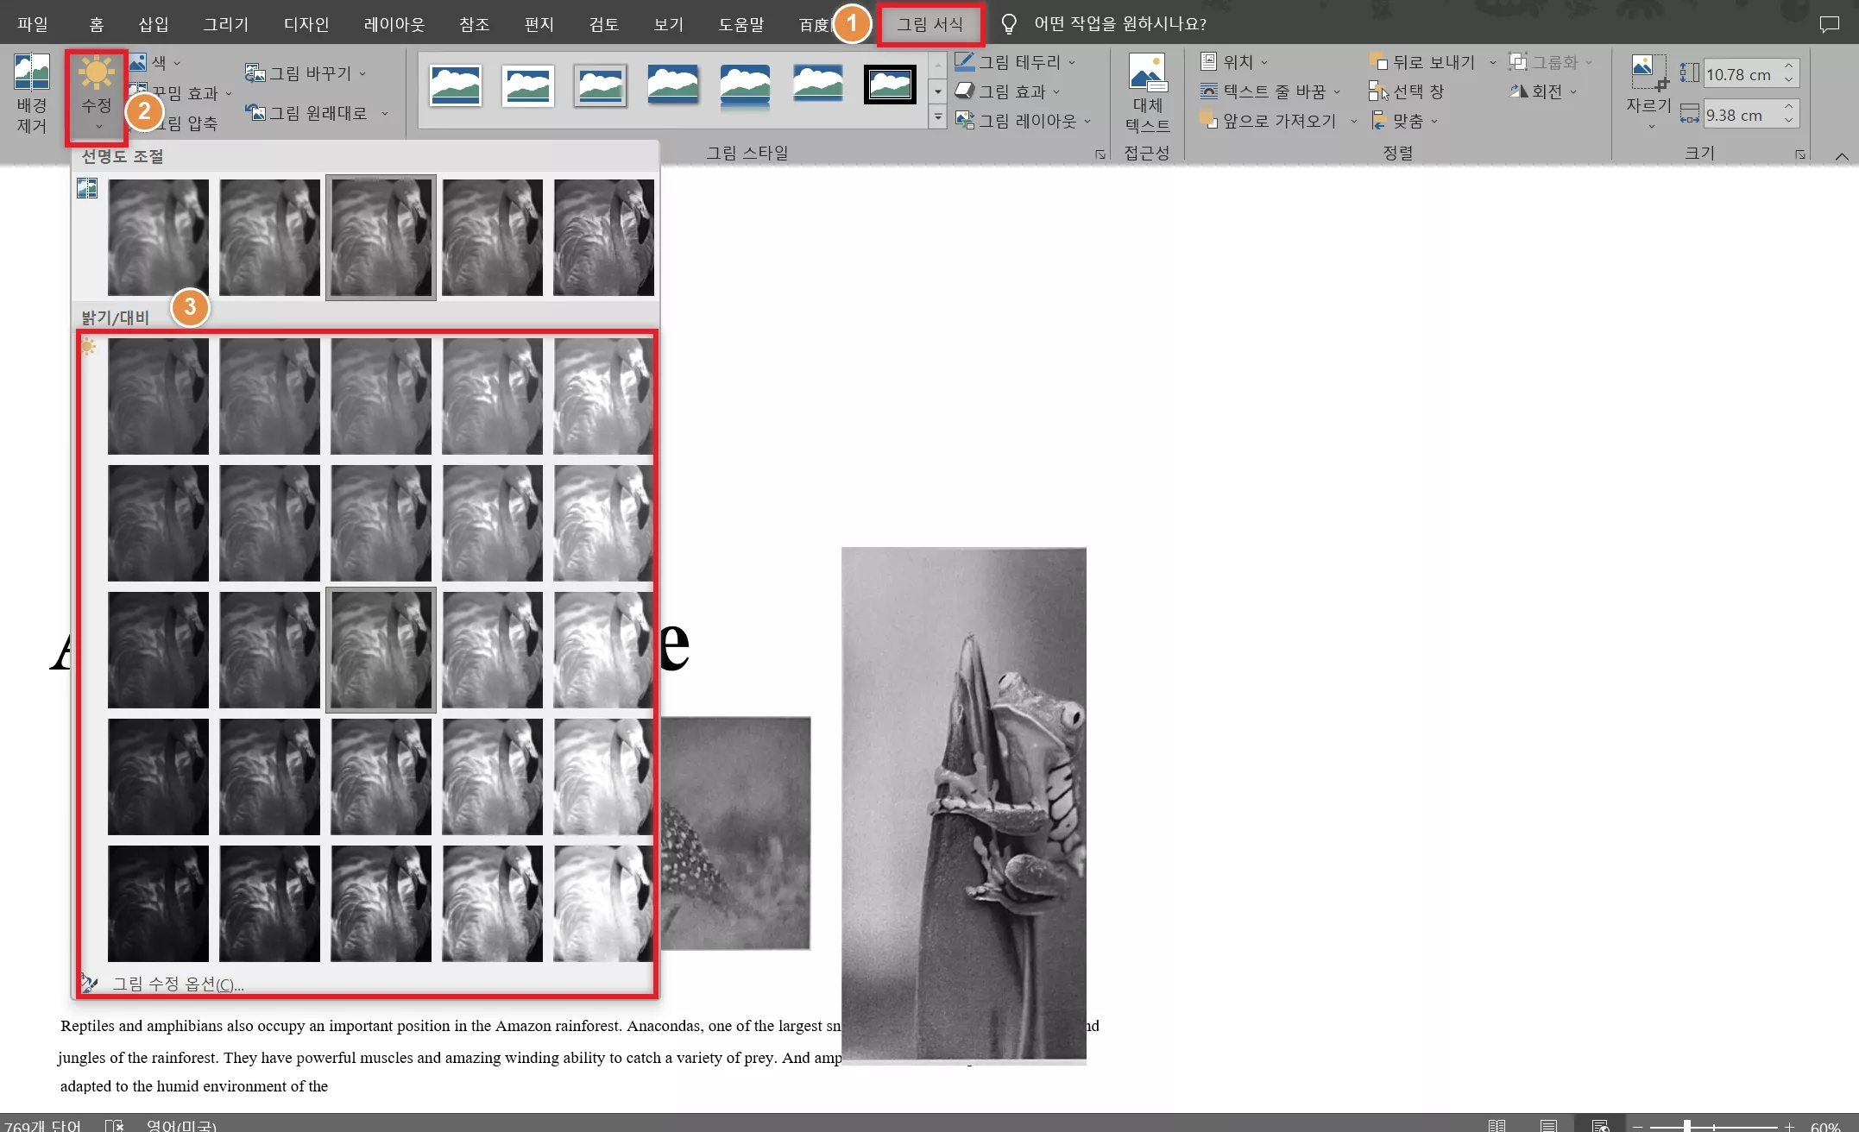Image resolution: width=1859 pixels, height=1132 pixels.
Task: Click the Crop (자르기) tool icon
Action: coord(1648,72)
